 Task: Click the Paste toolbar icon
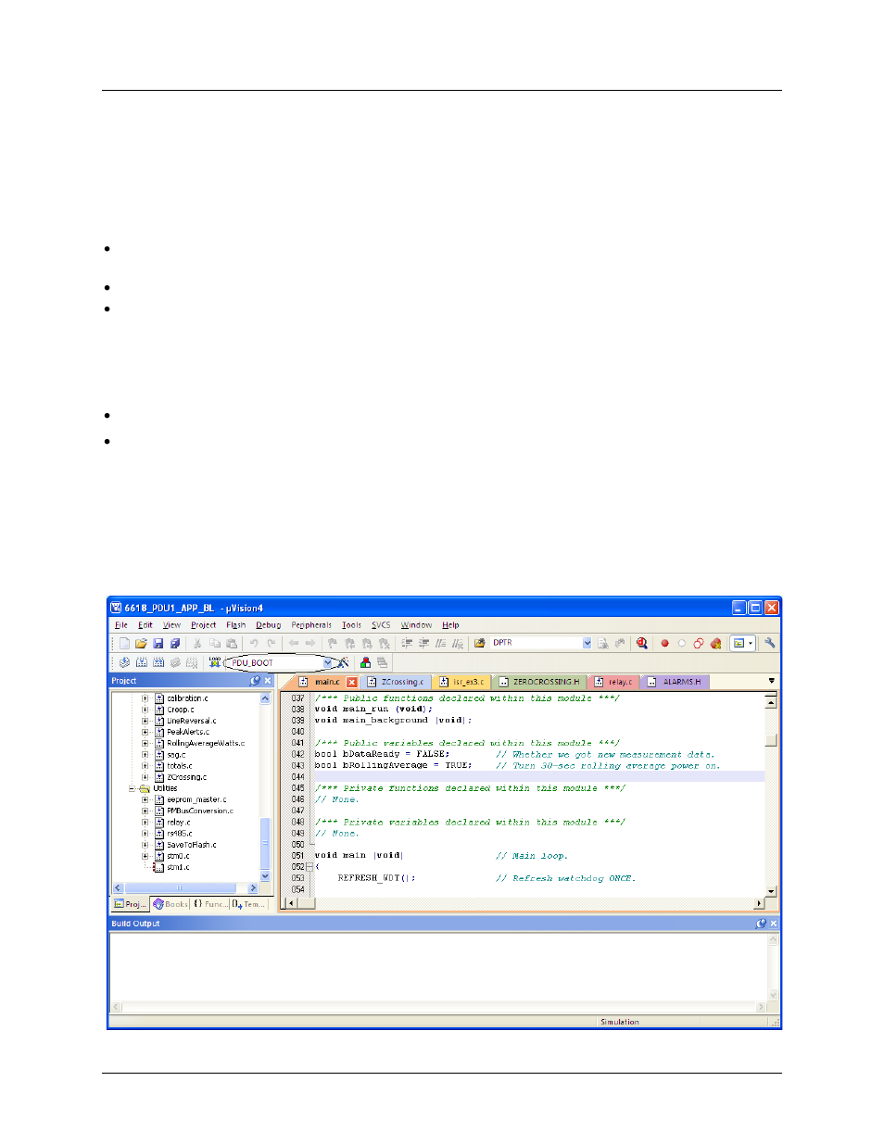pyautogui.click(x=232, y=643)
